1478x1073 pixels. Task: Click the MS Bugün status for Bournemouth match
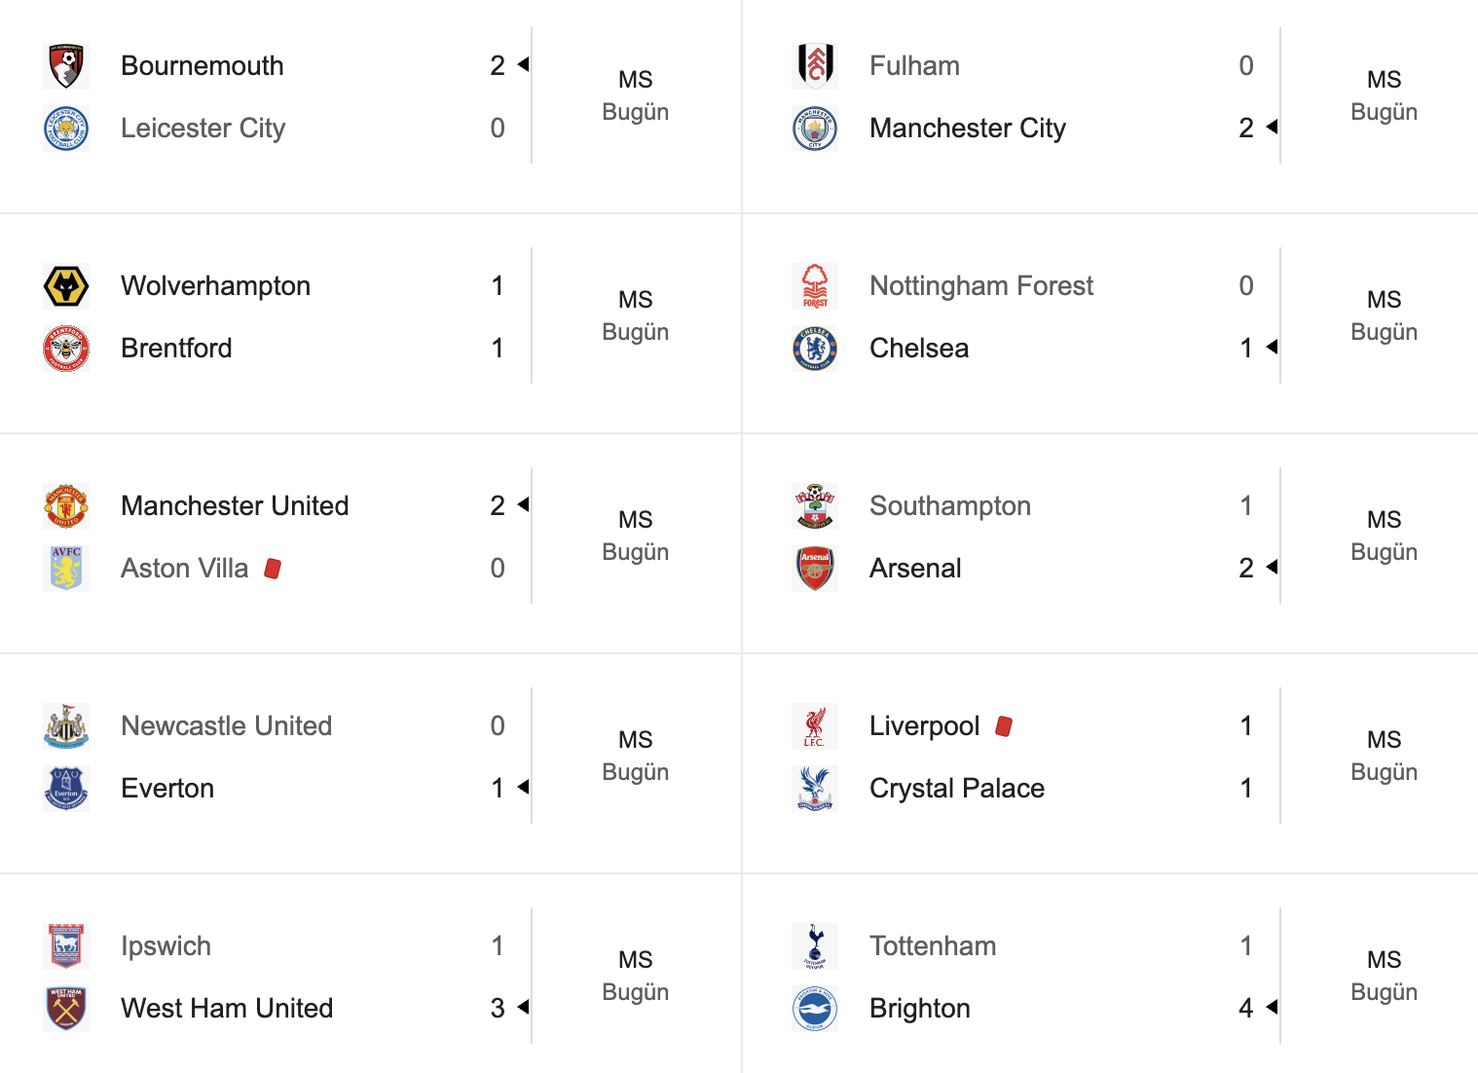tap(636, 95)
